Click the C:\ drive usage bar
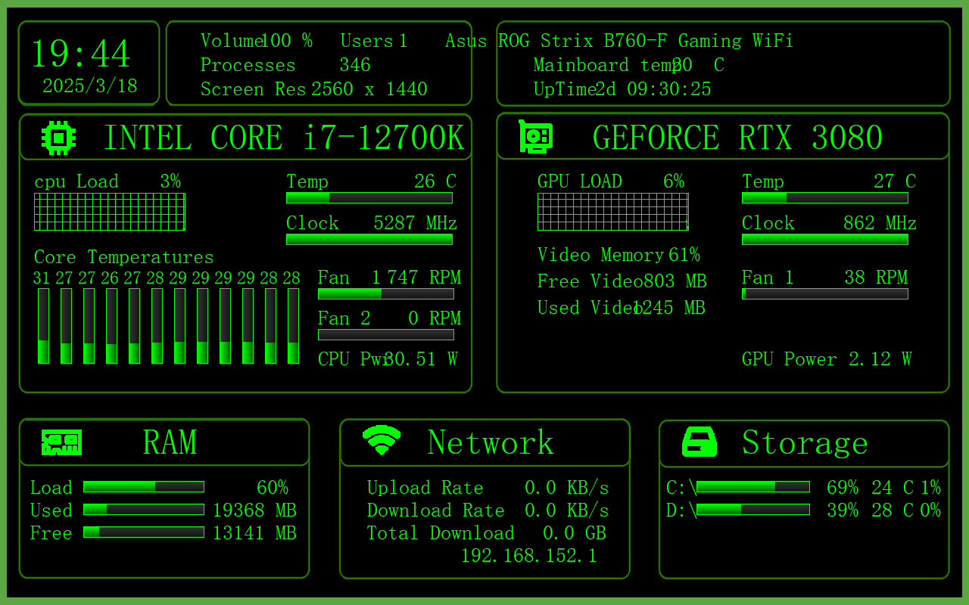Viewport: 969px width, 605px height. coord(752,487)
